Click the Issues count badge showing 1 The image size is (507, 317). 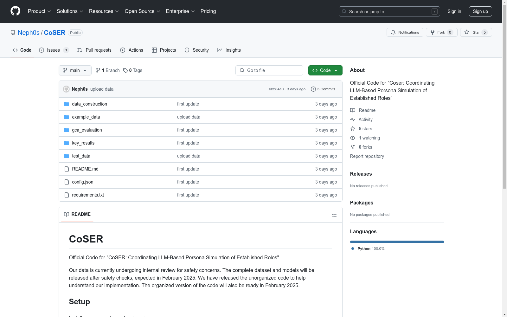click(66, 50)
